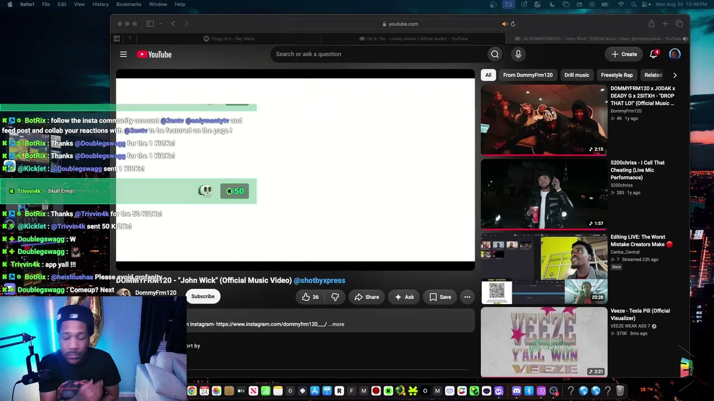The width and height of the screenshot is (714, 401).
Task: Open the 'I Call That Cheating' thumbnail
Action: pos(544,194)
